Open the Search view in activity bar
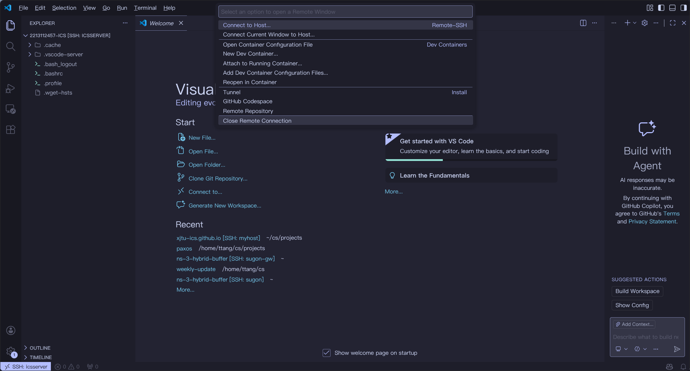Viewport: 690px width, 371px height. coord(10,46)
